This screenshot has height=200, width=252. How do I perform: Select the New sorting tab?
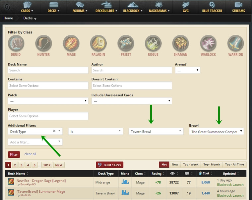[x=175, y=164]
